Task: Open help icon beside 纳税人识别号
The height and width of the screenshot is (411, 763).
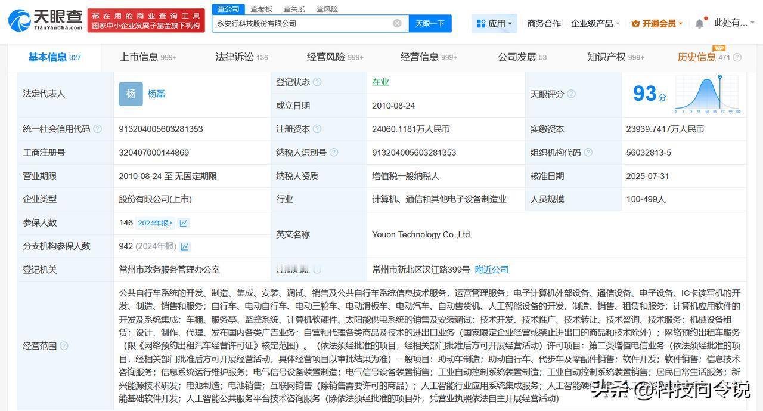Action: tap(334, 152)
